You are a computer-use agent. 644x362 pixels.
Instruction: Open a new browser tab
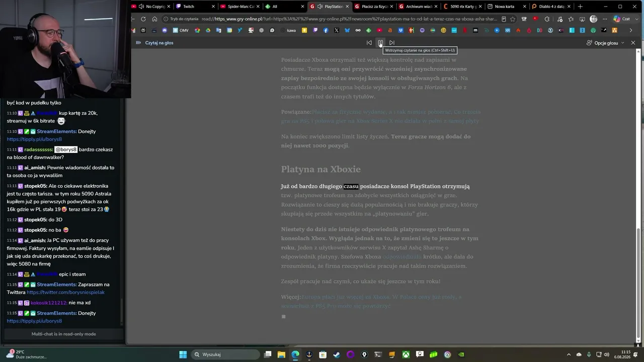pos(580,7)
